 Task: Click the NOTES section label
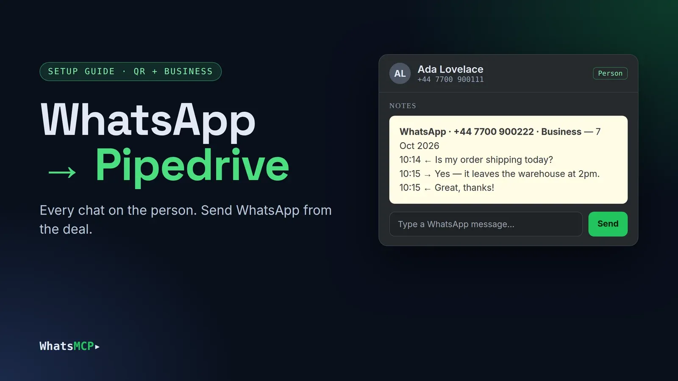tap(403, 106)
